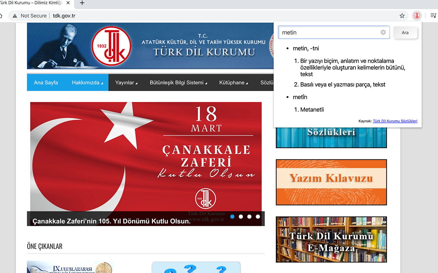Image resolution: width=438 pixels, height=273 pixels.
Task: Click the Not Secure warning icon
Action: click(x=14, y=16)
